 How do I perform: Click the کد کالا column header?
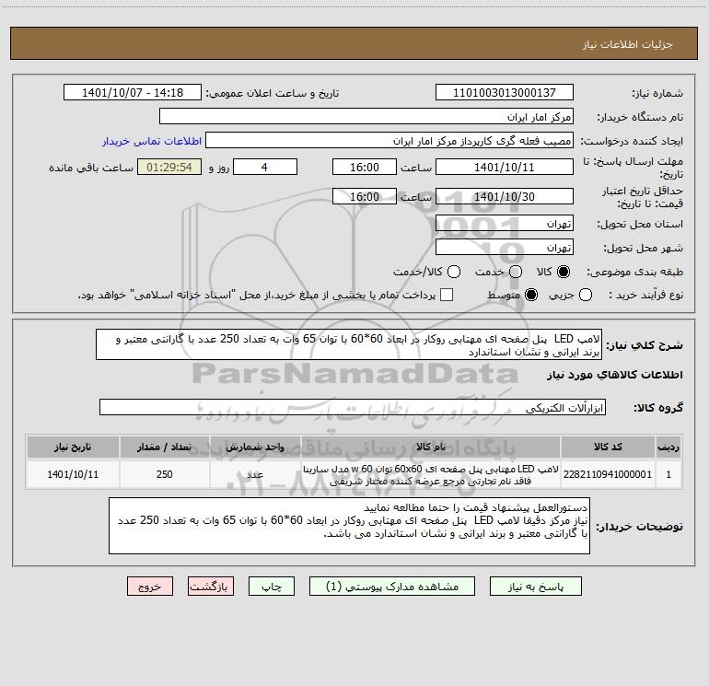(x=608, y=447)
